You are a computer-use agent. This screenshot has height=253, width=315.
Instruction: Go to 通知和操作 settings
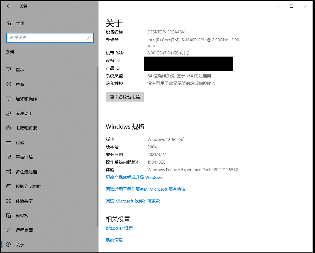point(50,99)
